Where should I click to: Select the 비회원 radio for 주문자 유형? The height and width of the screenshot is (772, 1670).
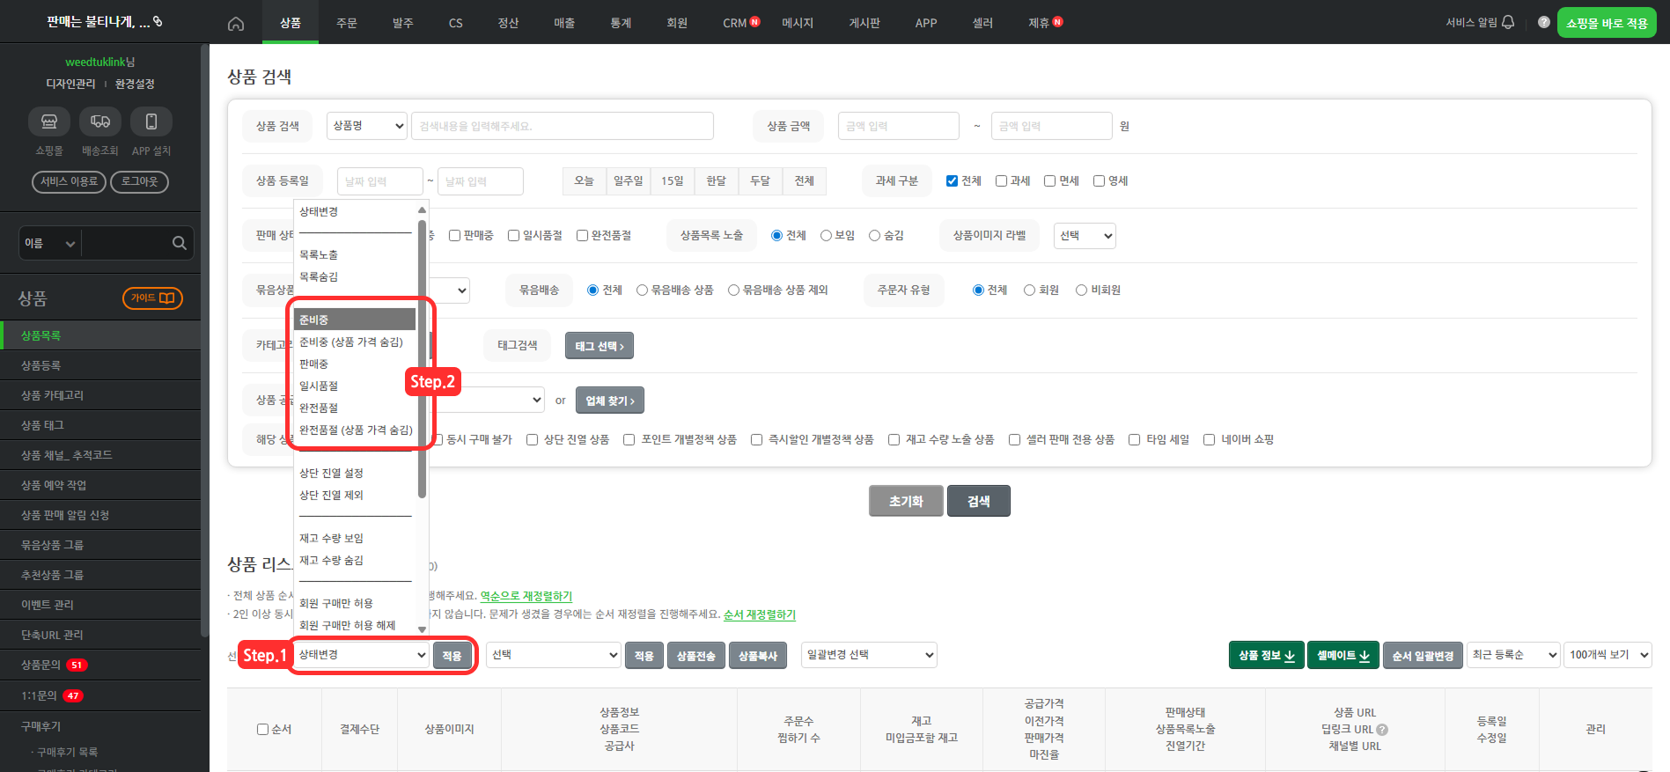coord(1081,290)
